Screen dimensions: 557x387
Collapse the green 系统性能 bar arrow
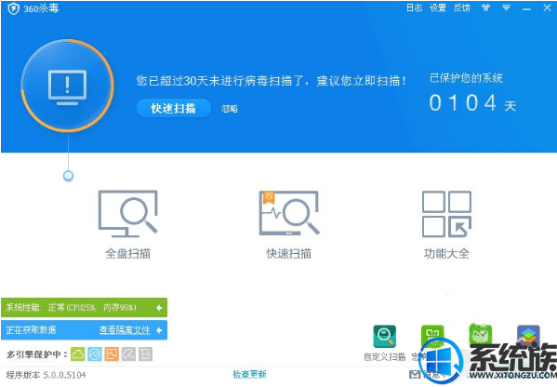coord(159,308)
